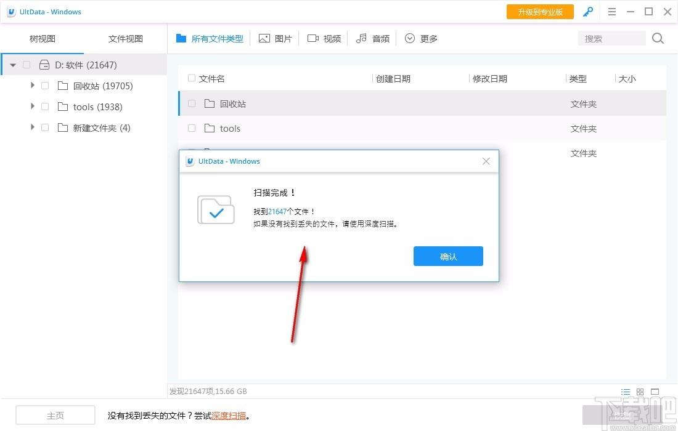Viewport: 678px width, 431px height.
Task: Click the key registration icon
Action: pyautogui.click(x=587, y=12)
